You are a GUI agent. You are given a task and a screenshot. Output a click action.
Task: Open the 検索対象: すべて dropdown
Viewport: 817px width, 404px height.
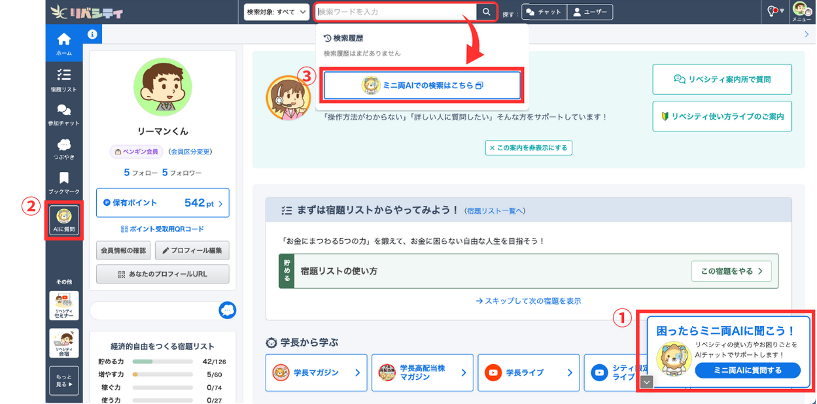(x=276, y=12)
